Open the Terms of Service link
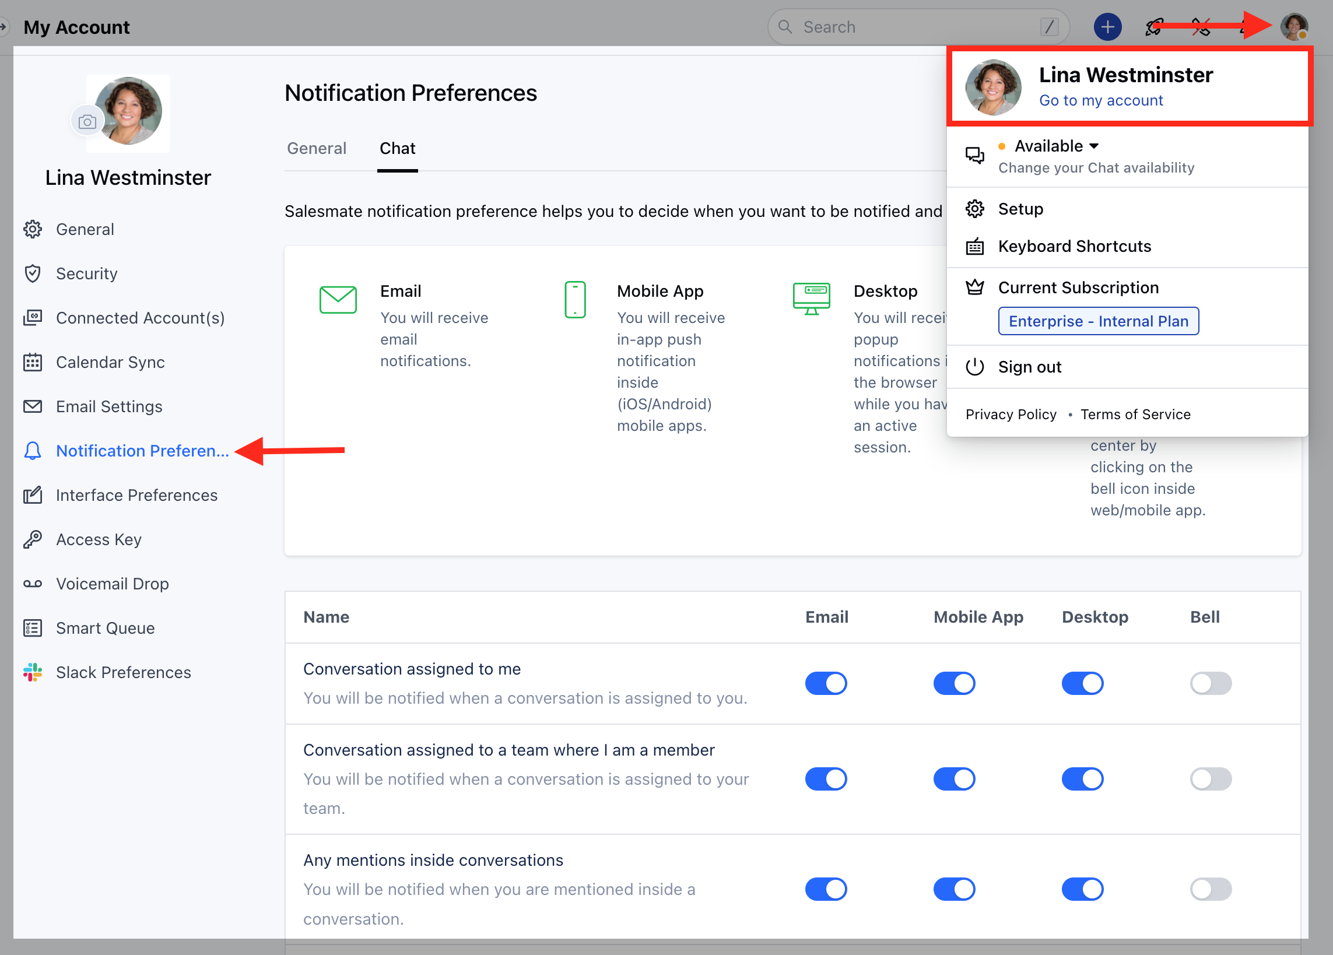This screenshot has width=1333, height=955. point(1135,415)
